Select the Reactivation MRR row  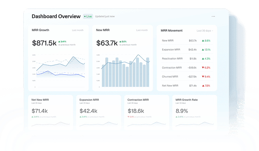pos(187,58)
